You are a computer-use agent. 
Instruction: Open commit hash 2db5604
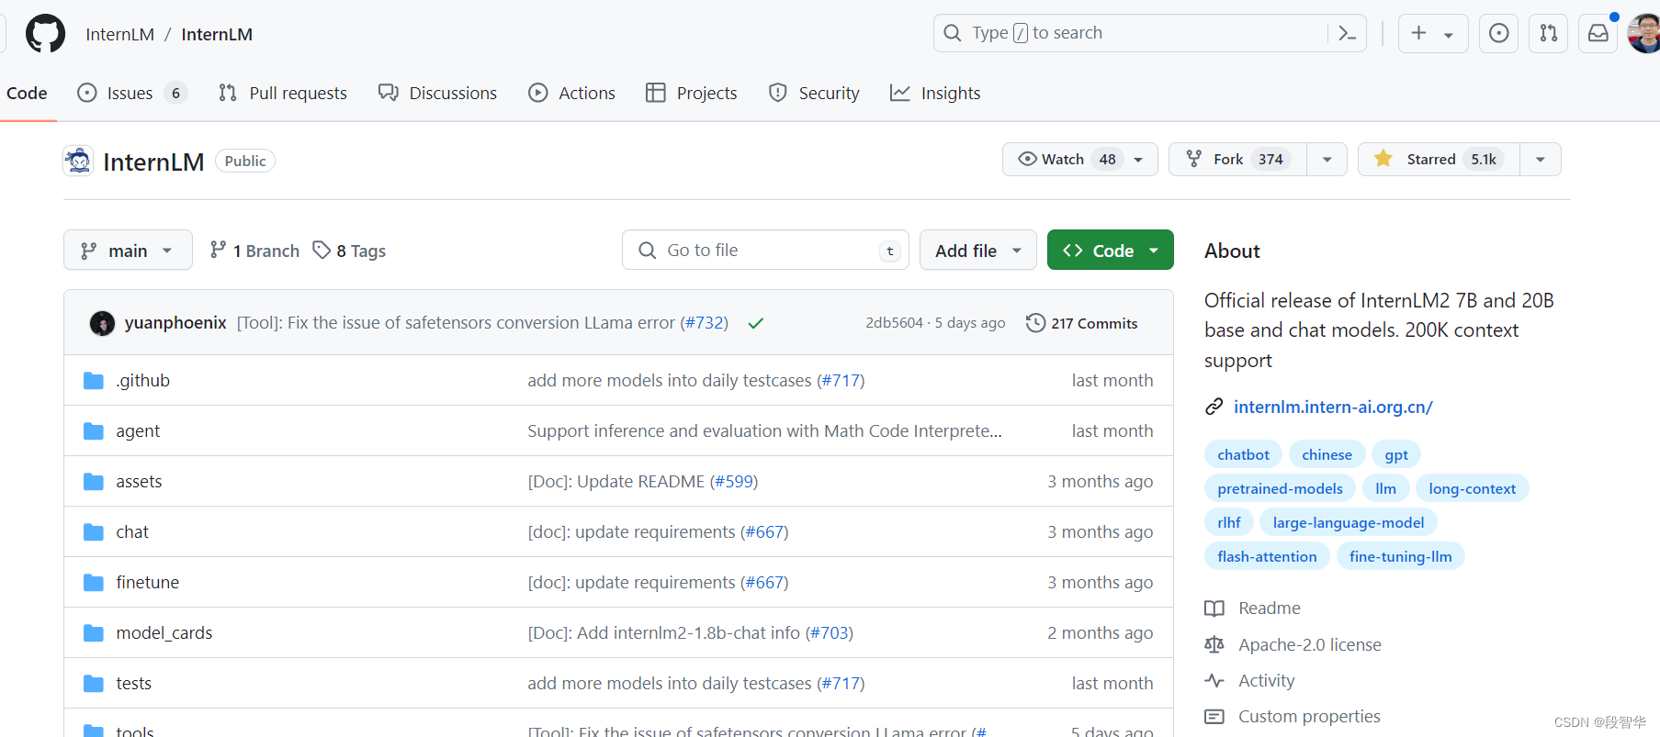click(894, 323)
